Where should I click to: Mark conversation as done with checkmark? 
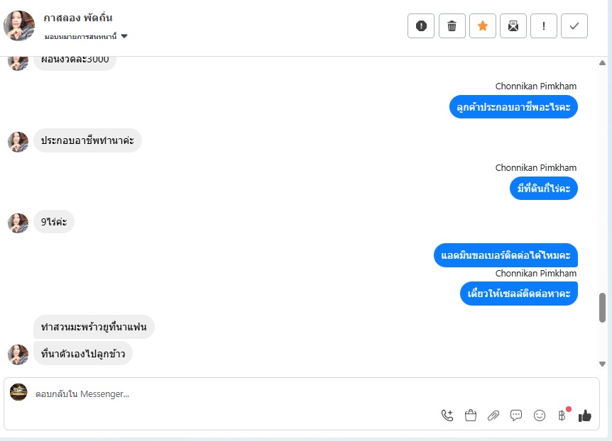click(x=574, y=26)
